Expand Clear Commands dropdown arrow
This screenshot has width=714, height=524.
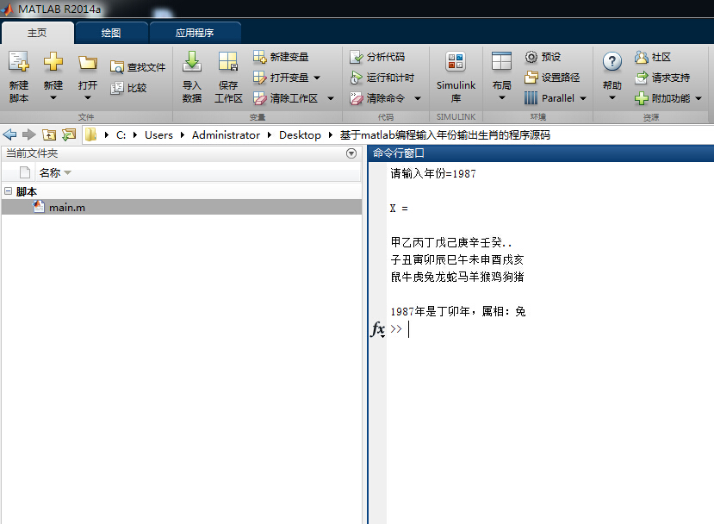(x=418, y=98)
